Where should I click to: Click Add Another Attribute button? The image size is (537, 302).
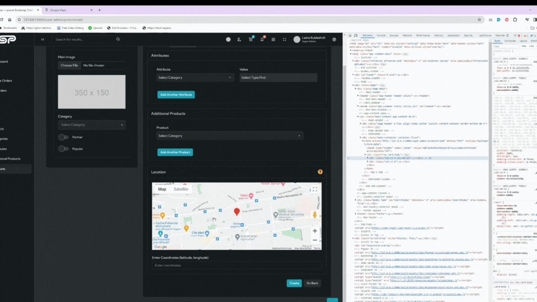(176, 95)
